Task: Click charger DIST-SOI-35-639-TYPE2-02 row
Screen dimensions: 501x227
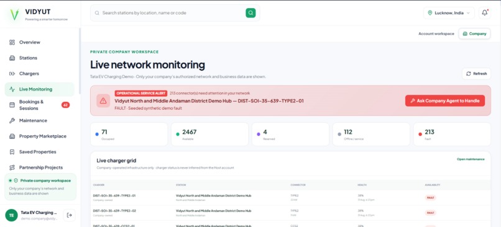Action: [x=290, y=213]
